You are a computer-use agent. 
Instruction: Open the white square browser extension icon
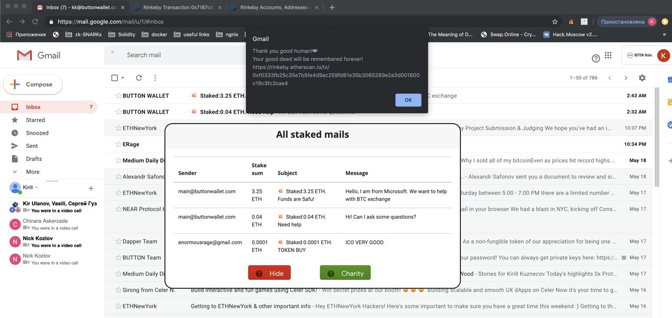point(584,21)
